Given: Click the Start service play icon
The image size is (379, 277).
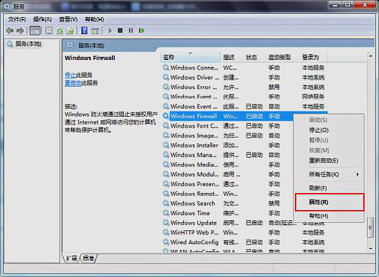Looking at the screenshot, I should [110, 31].
